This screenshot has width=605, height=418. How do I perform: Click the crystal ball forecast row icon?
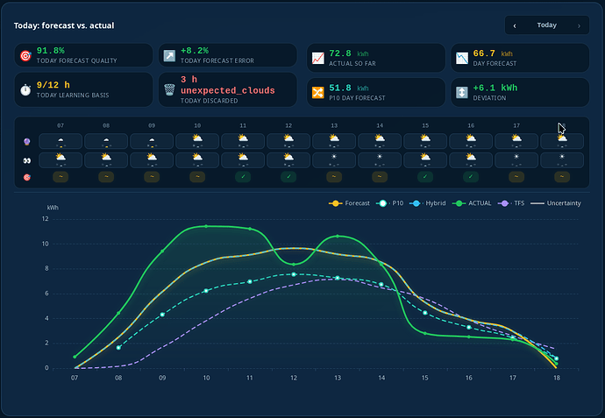coord(26,141)
